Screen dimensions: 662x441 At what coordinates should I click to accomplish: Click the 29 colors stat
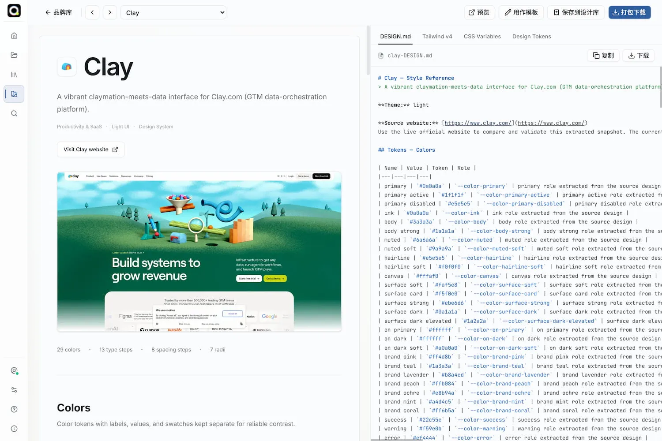point(68,350)
